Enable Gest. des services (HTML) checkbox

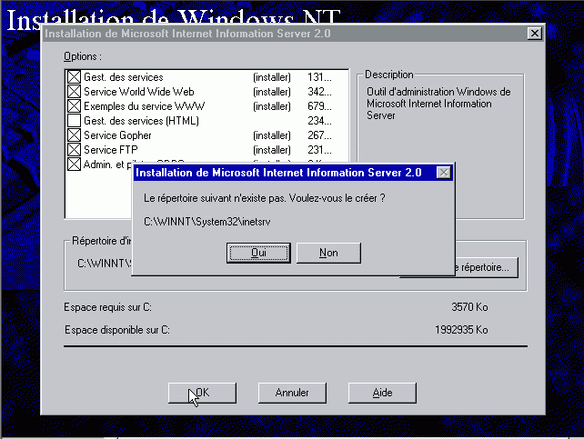(x=74, y=121)
